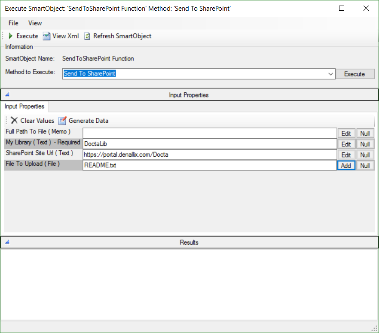Open the View menu
Image resolution: width=379 pixels, height=333 pixels.
click(35, 23)
